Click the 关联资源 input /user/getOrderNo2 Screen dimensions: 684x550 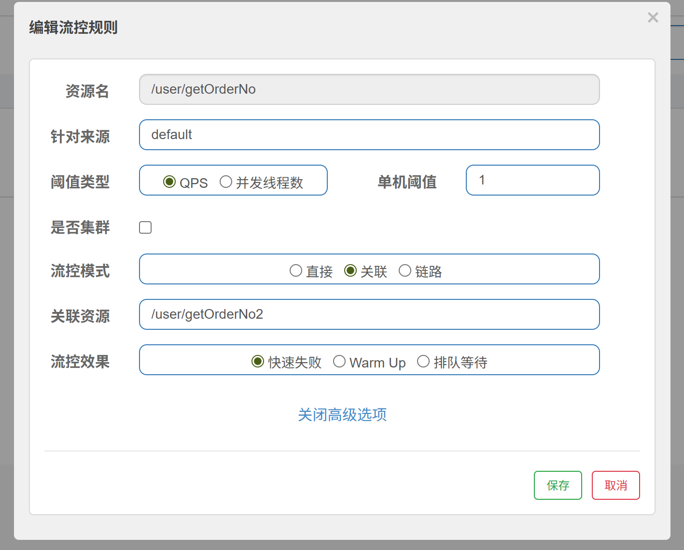click(x=369, y=314)
